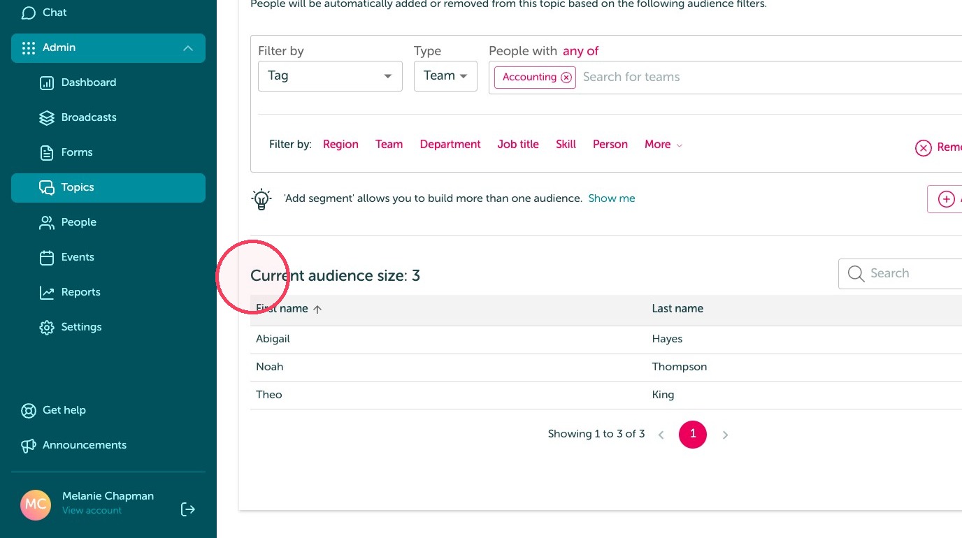The width and height of the screenshot is (962, 538).
Task: Expand the More filters dropdown
Action: [663, 145]
